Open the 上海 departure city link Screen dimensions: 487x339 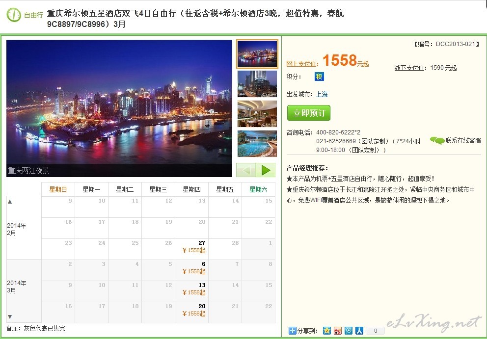tap(322, 94)
